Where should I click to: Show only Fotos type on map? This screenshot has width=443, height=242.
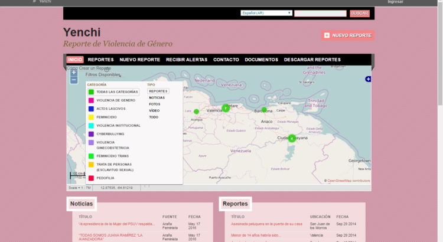(x=154, y=104)
